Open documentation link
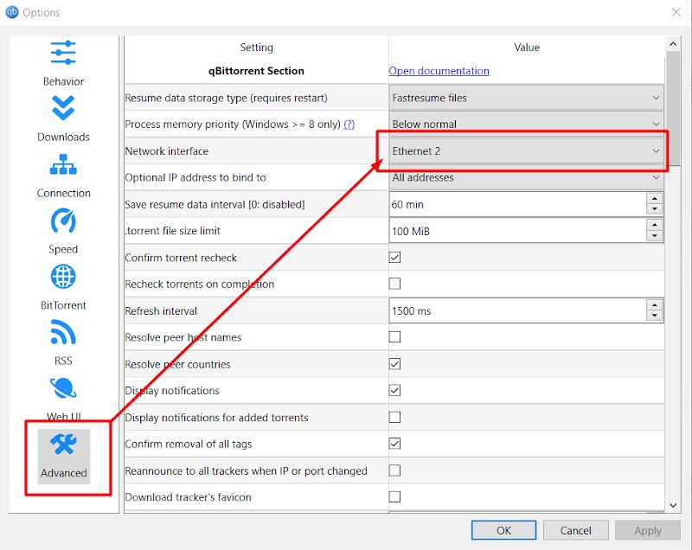 (439, 71)
